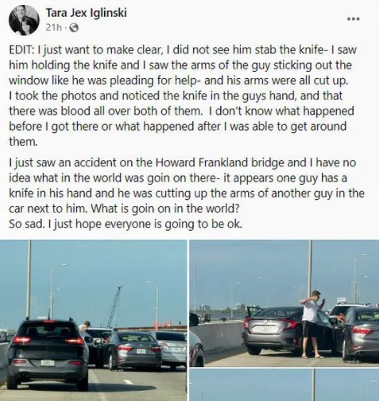Open the partially visible bottom-right photo
The width and height of the screenshot is (379, 401).
pyautogui.click(x=284, y=385)
